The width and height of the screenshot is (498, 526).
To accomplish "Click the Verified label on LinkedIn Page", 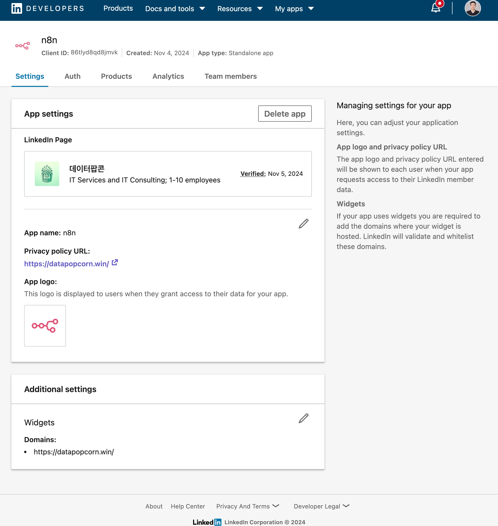I will 253,174.
